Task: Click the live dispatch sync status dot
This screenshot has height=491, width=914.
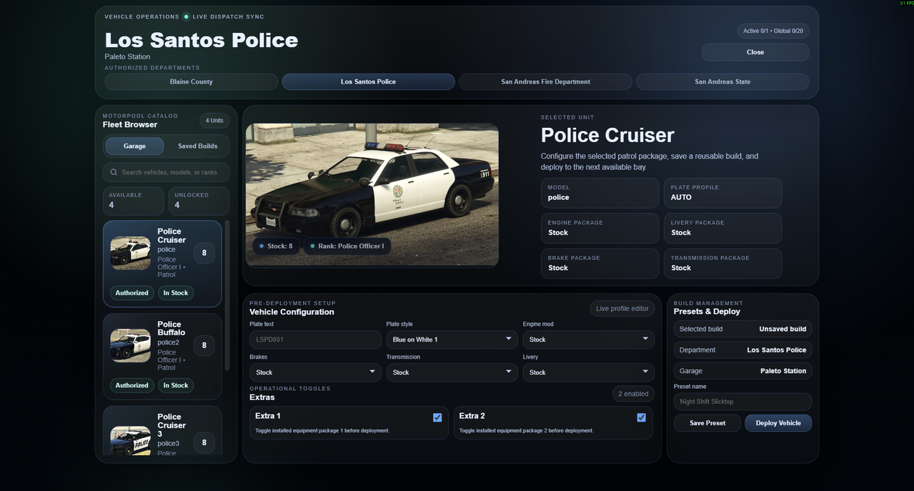Action: tap(186, 16)
